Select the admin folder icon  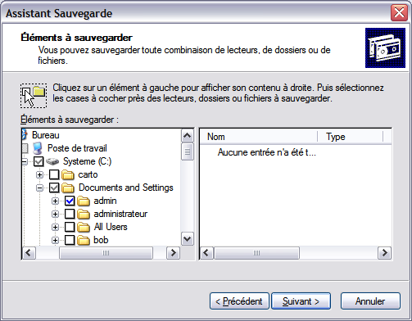[x=84, y=201]
